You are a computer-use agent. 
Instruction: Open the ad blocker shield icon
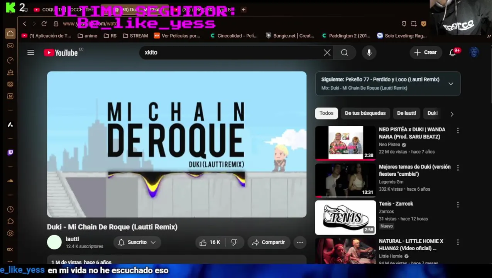[x=424, y=24]
